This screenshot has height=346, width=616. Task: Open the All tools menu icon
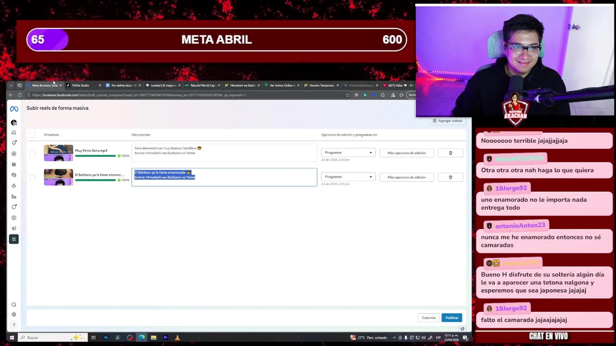[14, 239]
